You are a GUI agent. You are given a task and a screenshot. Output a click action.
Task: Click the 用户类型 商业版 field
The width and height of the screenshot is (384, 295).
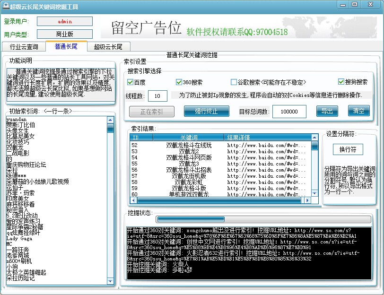pos(65,34)
